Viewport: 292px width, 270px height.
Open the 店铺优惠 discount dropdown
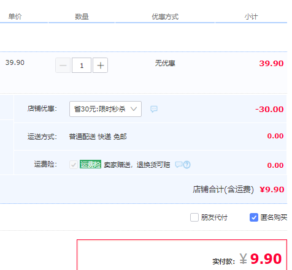pos(106,109)
